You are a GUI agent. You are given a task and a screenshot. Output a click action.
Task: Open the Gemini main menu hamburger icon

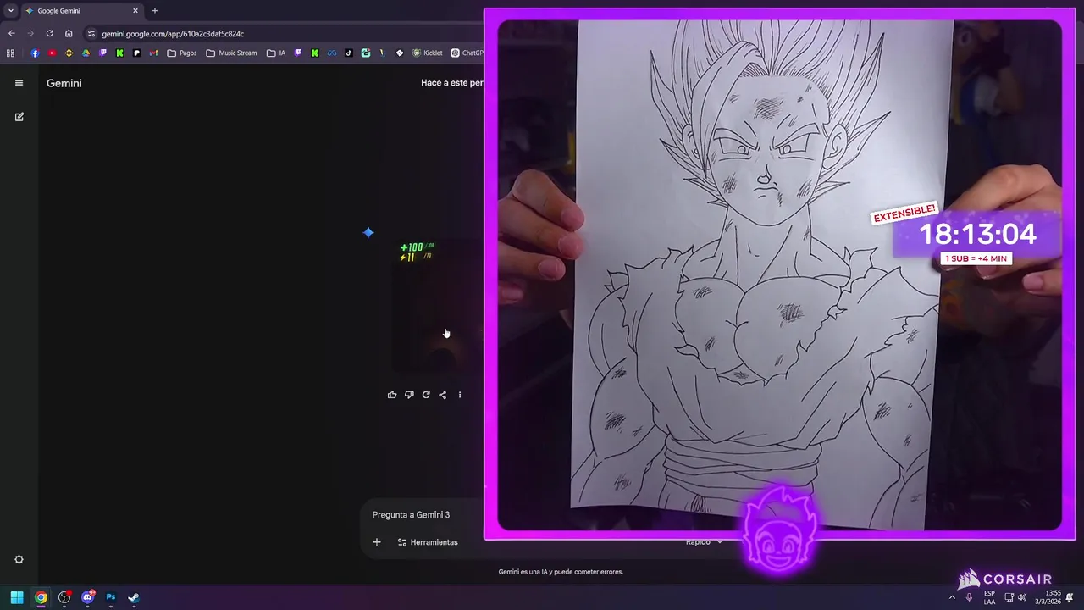[x=19, y=83]
